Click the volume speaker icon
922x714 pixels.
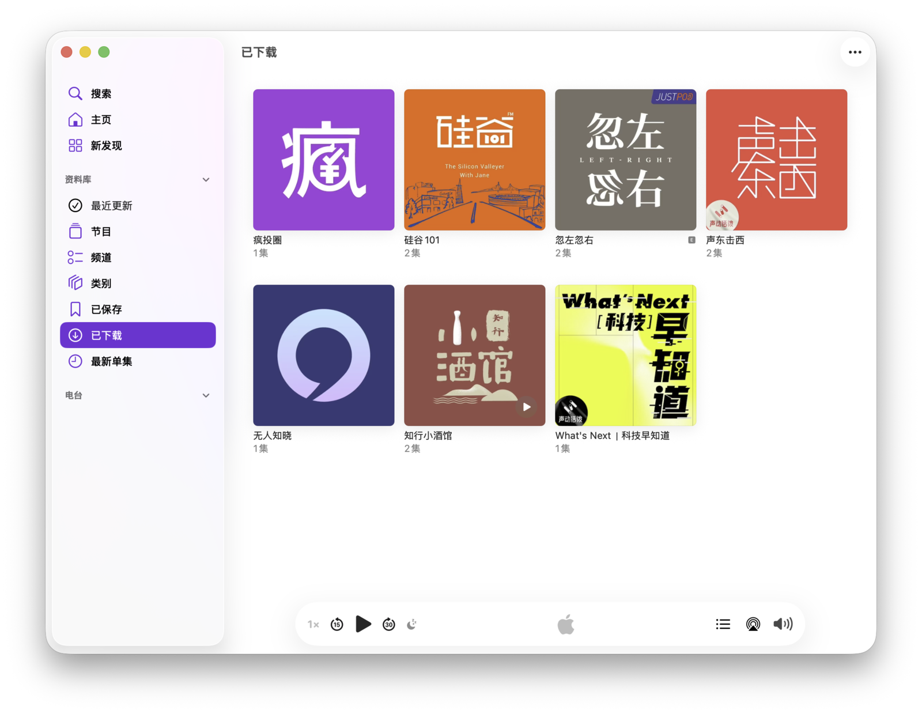tap(783, 624)
